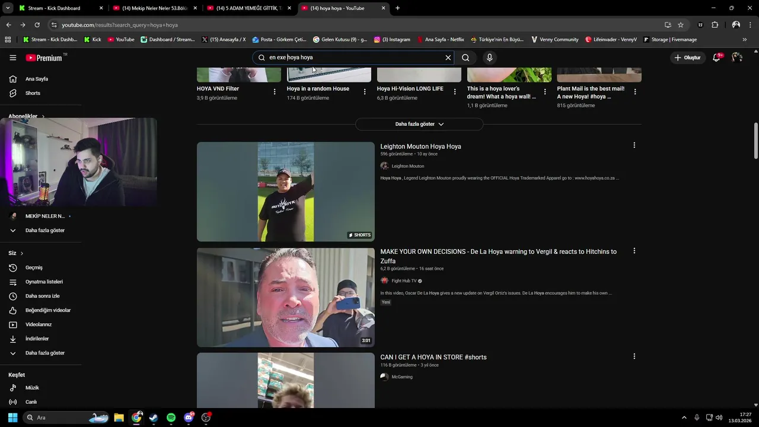759x427 pixels.
Task: Open Leighton Mouton Hoya Hoya thumbnail
Action: click(x=286, y=192)
